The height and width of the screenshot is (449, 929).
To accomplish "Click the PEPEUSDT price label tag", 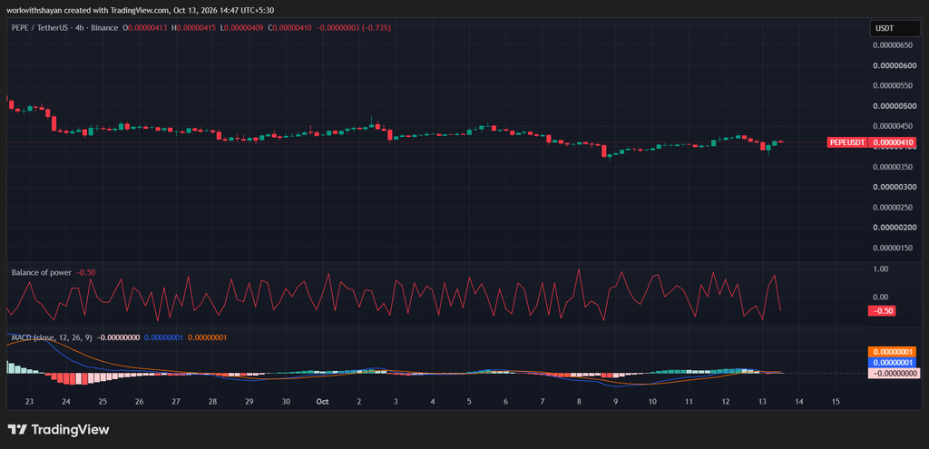I will (x=848, y=142).
